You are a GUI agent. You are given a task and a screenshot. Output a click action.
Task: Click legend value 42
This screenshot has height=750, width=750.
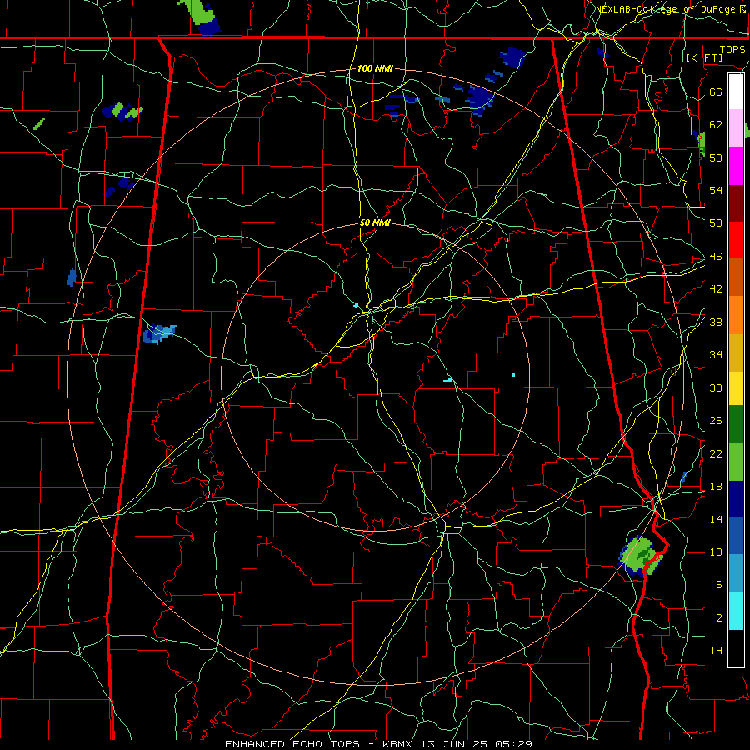(716, 288)
